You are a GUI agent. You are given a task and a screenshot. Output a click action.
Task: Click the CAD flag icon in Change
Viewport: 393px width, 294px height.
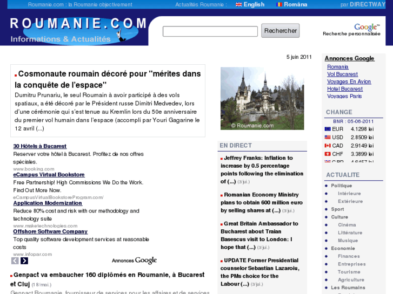328,146
